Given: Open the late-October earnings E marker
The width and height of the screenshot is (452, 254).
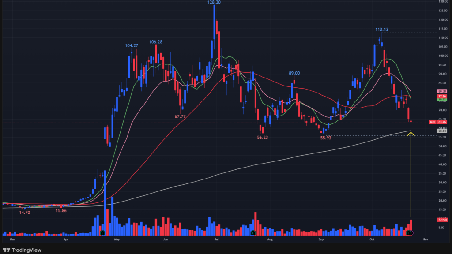Looking at the screenshot, I should [x=408, y=233].
